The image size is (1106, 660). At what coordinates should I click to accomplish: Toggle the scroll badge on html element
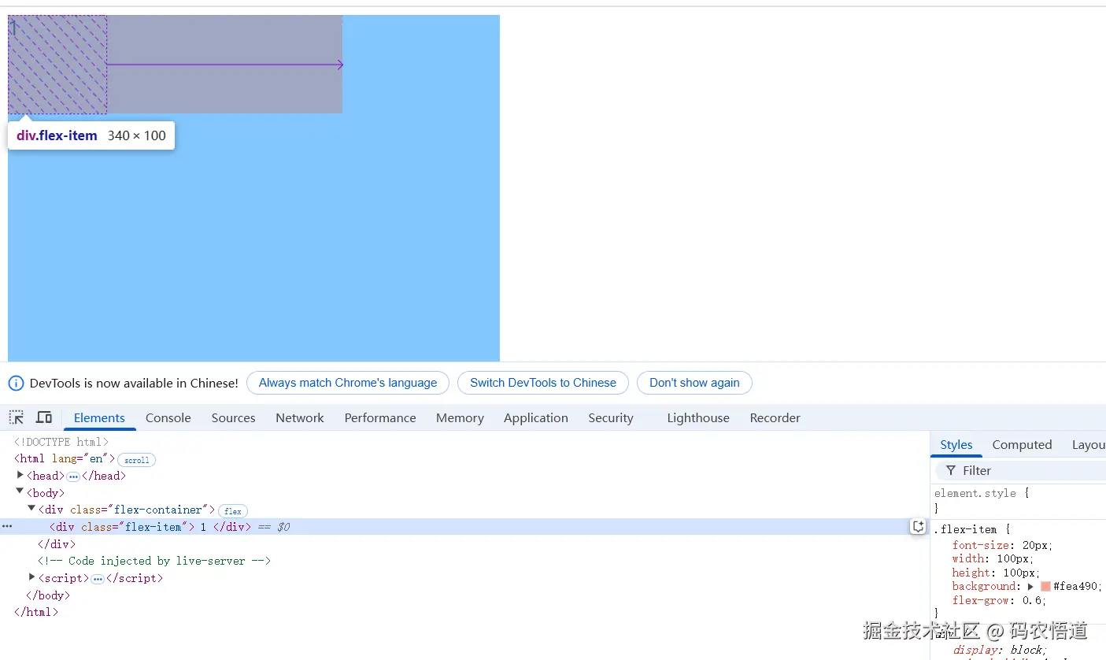coord(137,460)
